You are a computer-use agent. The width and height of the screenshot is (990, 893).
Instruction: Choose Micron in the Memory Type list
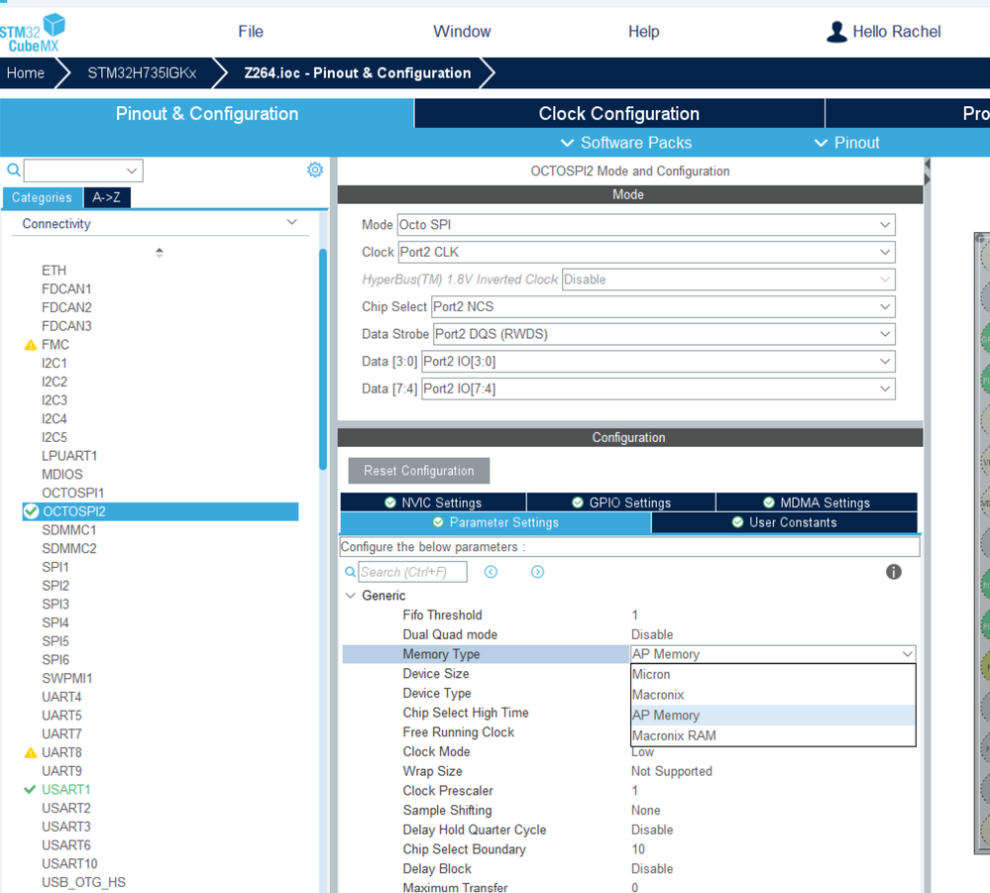(x=773, y=675)
